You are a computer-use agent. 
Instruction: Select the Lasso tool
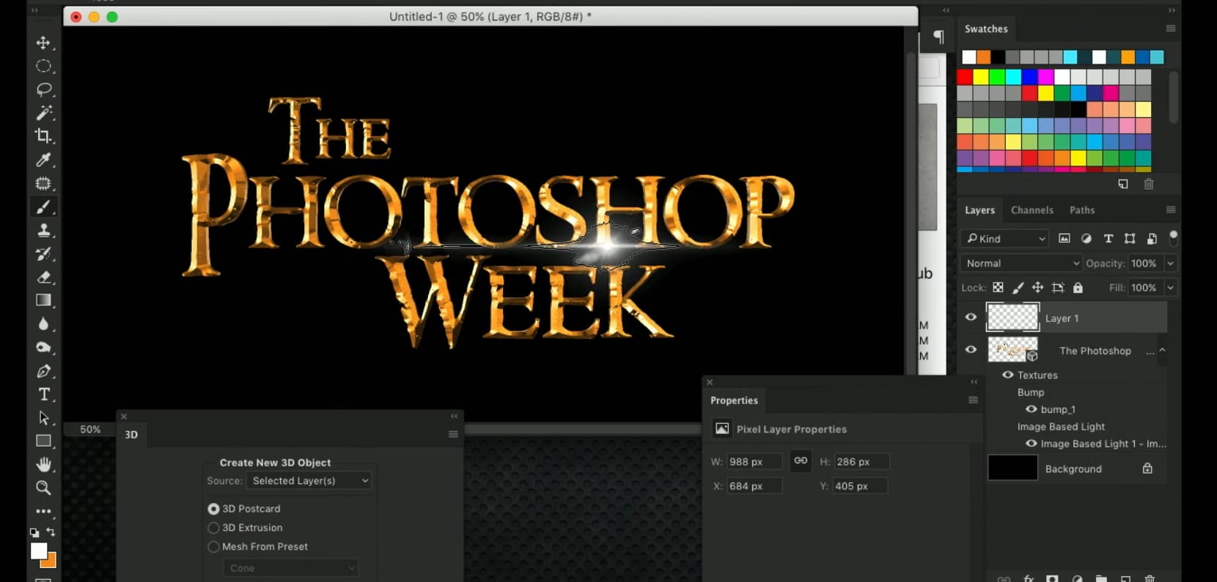[x=43, y=89]
